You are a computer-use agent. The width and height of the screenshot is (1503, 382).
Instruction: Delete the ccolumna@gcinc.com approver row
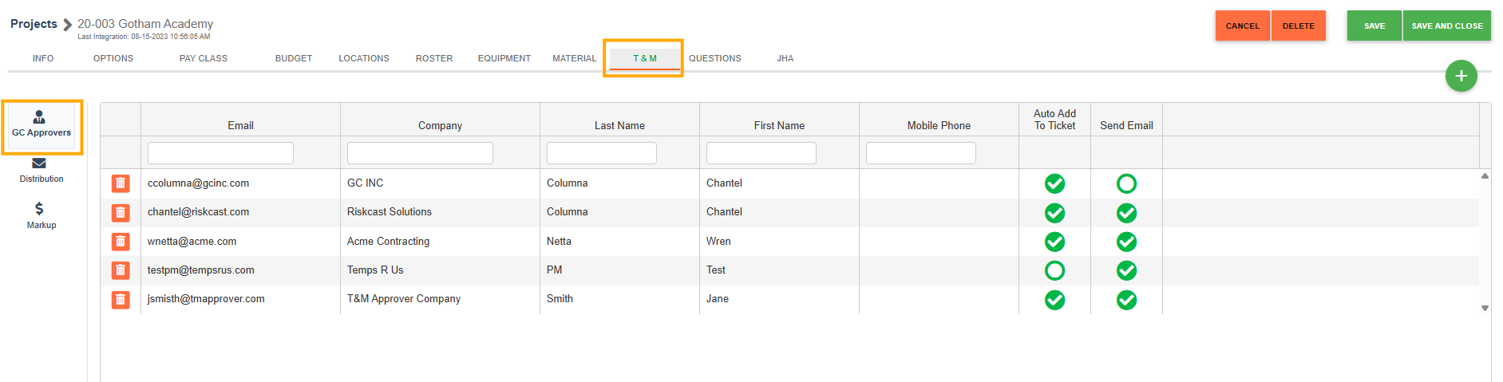[x=121, y=183]
